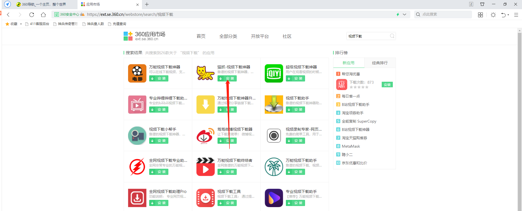Install 专业视频下载助手 via its 安装 button
Screen dimensions: 522x211
pyautogui.click(x=295, y=203)
